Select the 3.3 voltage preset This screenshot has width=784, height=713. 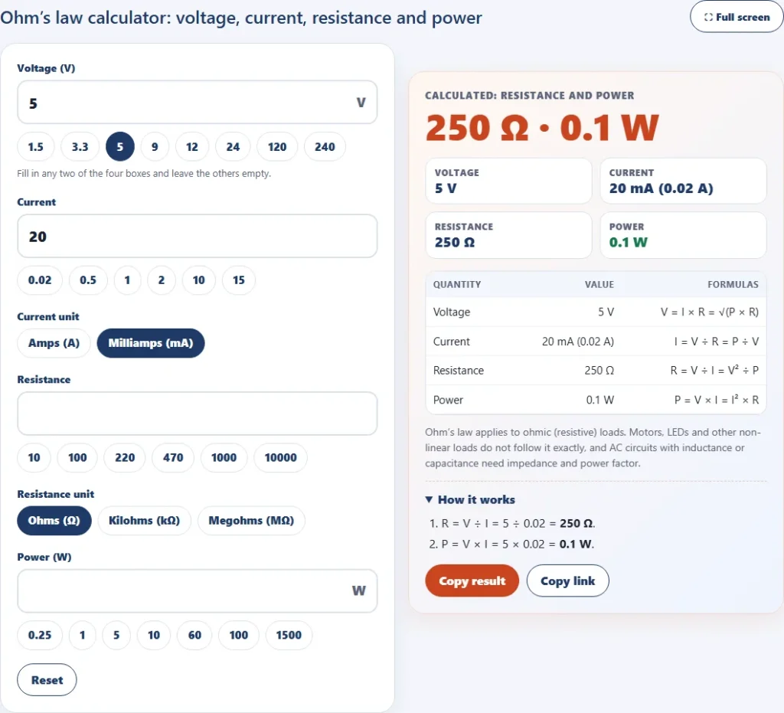(x=80, y=146)
